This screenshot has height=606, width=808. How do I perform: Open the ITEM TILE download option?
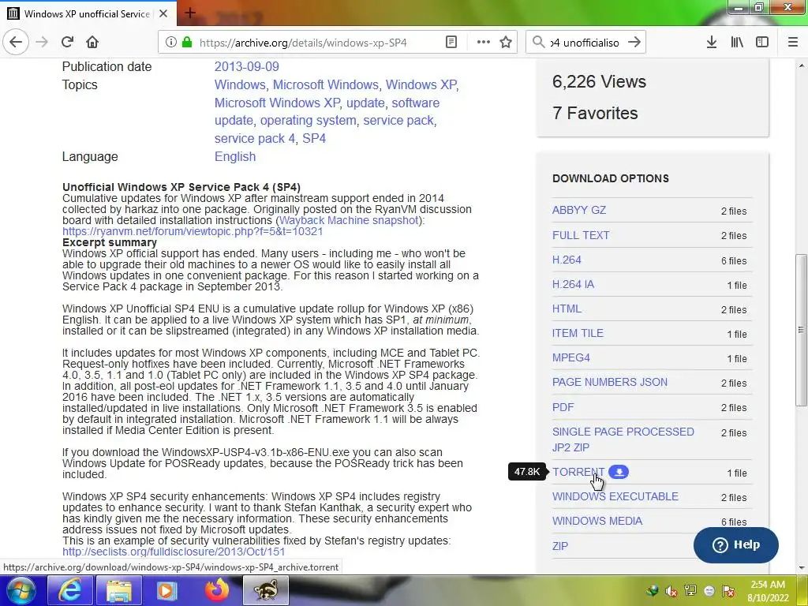pos(578,333)
